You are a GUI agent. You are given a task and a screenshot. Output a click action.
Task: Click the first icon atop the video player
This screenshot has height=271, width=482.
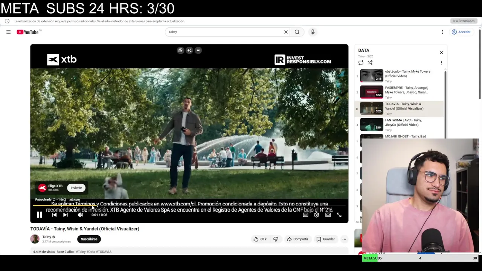click(180, 50)
